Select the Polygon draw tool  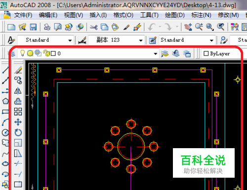pyautogui.click(x=5, y=101)
